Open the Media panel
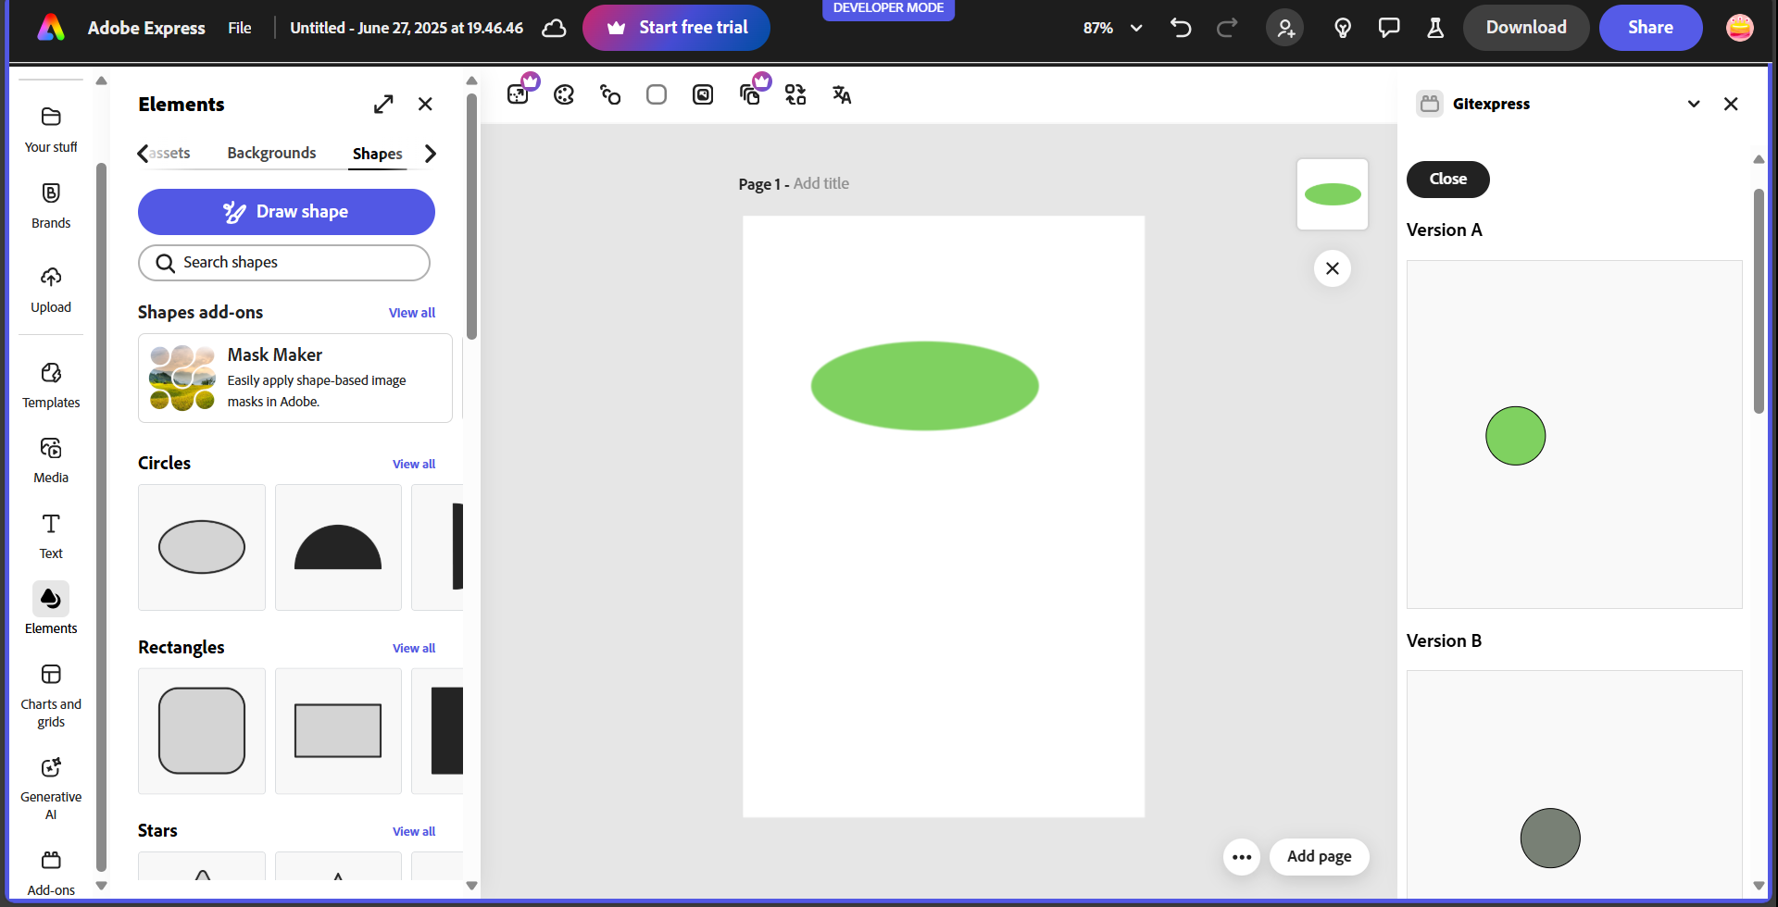The height and width of the screenshot is (907, 1778). tap(51, 461)
